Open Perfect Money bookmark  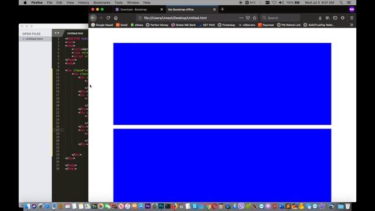click(x=157, y=25)
